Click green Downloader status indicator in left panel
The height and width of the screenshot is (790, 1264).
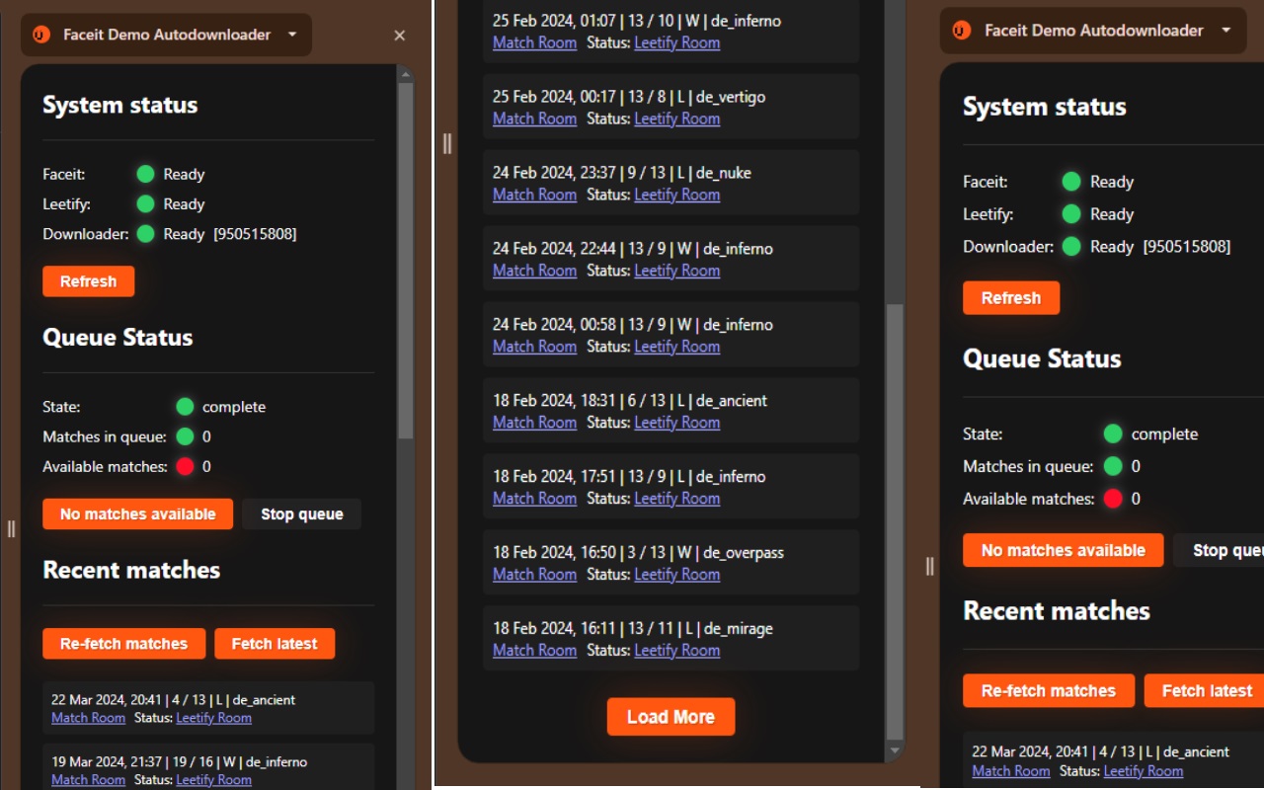click(145, 234)
